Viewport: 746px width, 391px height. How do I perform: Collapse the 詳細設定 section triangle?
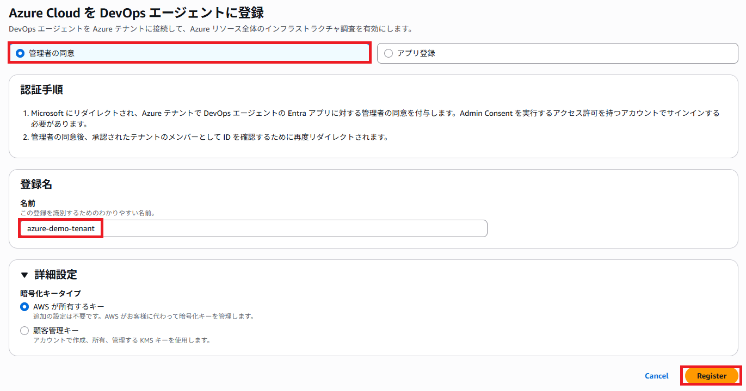click(x=24, y=275)
